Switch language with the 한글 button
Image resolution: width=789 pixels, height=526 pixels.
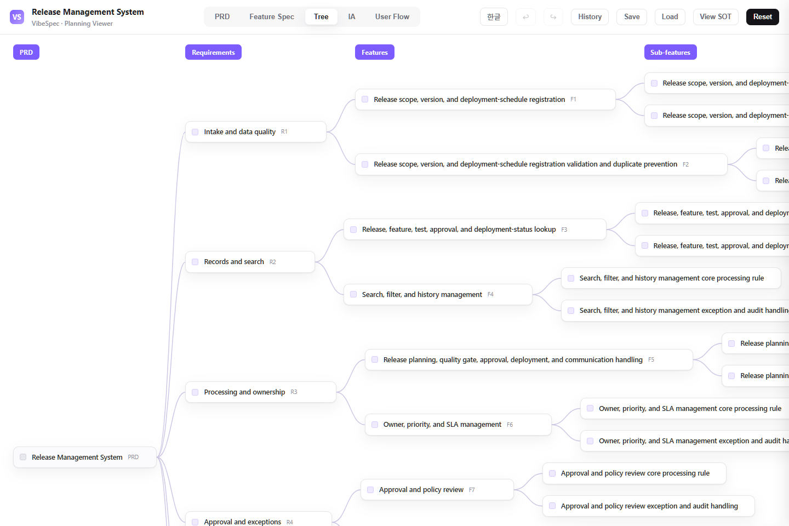494,17
